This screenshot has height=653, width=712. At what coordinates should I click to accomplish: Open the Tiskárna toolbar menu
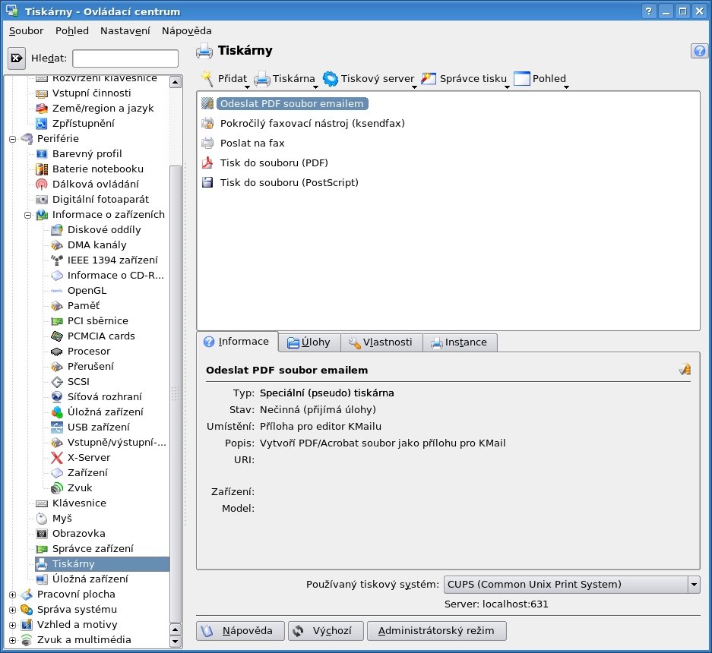[x=285, y=78]
